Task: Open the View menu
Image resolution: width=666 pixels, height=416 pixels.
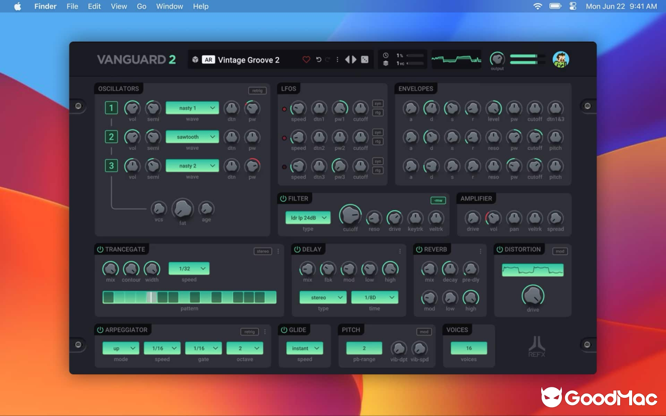Action: click(x=119, y=6)
